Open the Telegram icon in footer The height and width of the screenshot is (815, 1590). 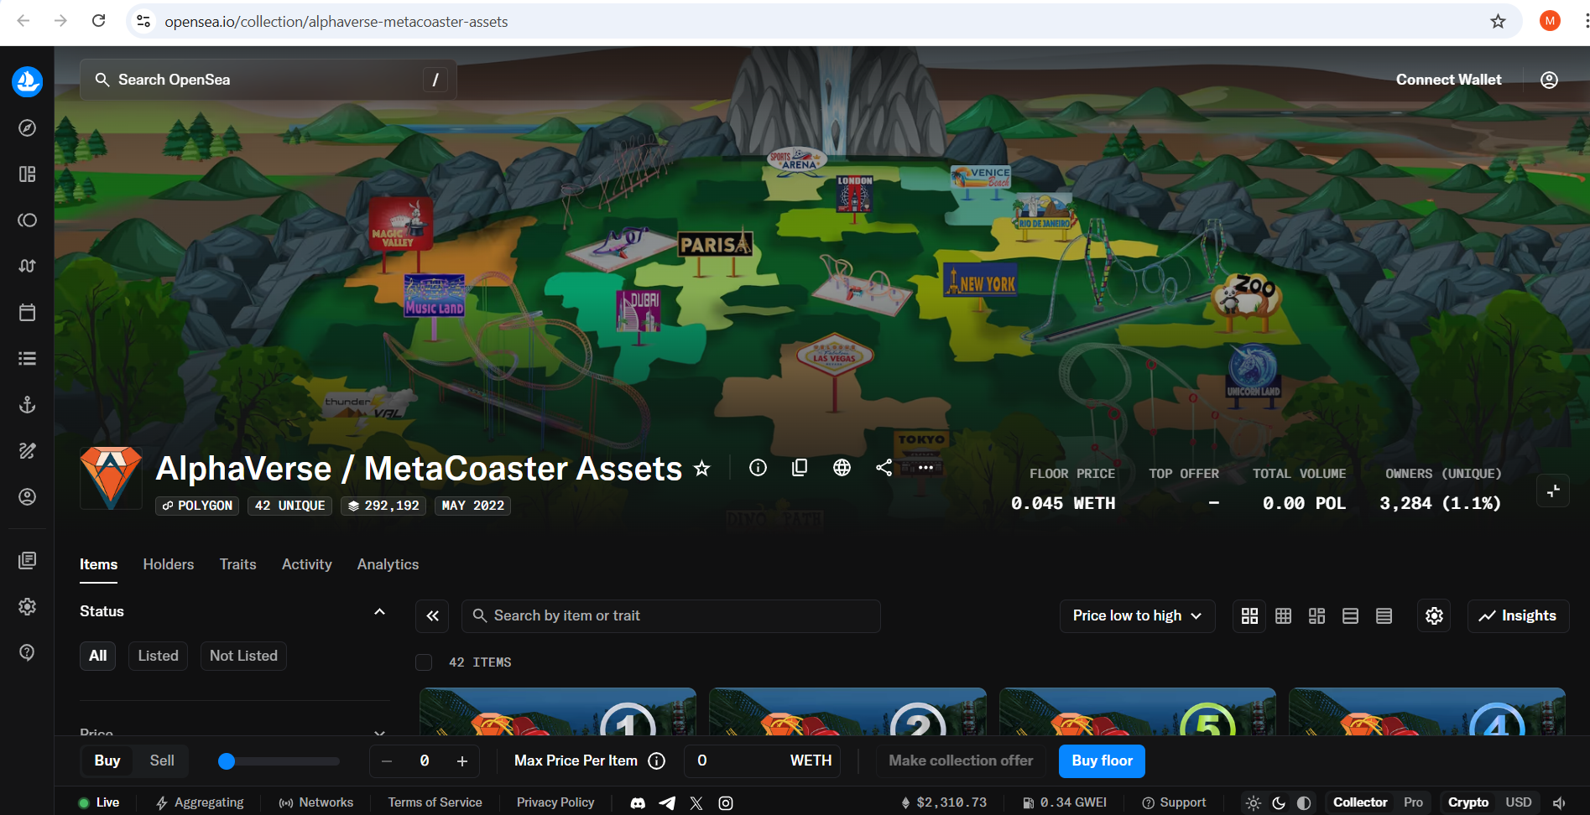coord(667,803)
